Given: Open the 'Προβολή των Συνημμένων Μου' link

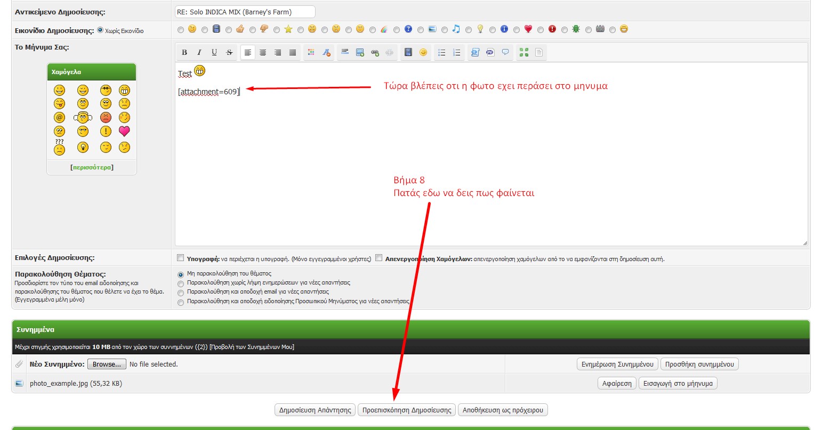Looking at the screenshot, I should (x=252, y=347).
